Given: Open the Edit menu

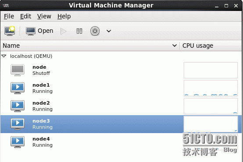Looking at the screenshot, I should click(25, 16).
